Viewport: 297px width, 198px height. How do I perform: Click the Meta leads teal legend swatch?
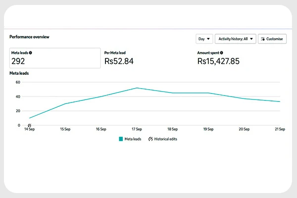121,139
